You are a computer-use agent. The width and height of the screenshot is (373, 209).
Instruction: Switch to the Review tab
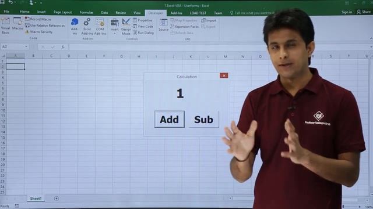pyautogui.click(x=121, y=13)
